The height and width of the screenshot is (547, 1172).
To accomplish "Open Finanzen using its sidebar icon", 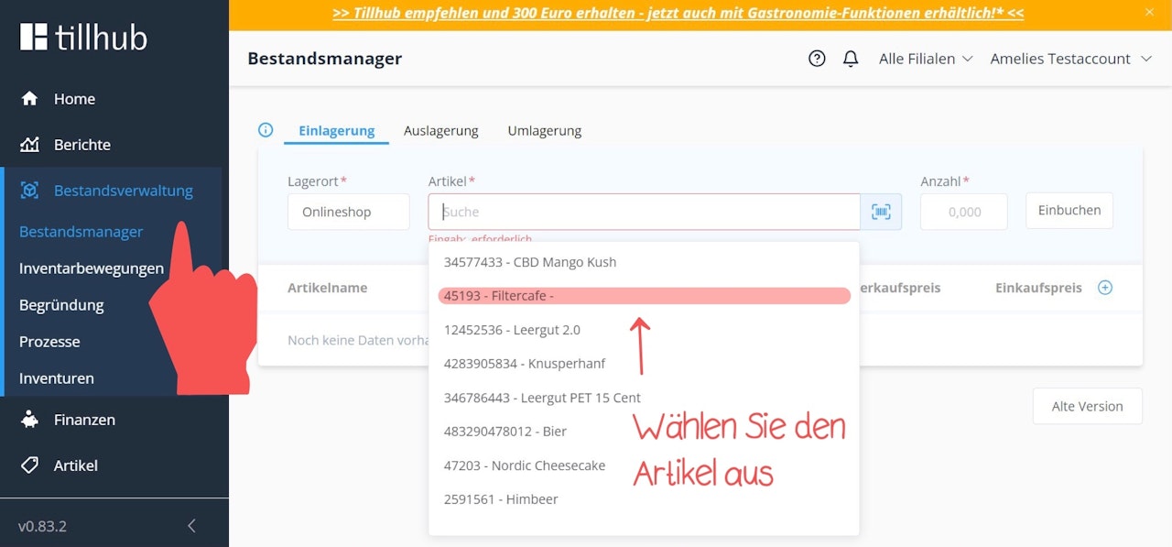I will [30, 420].
